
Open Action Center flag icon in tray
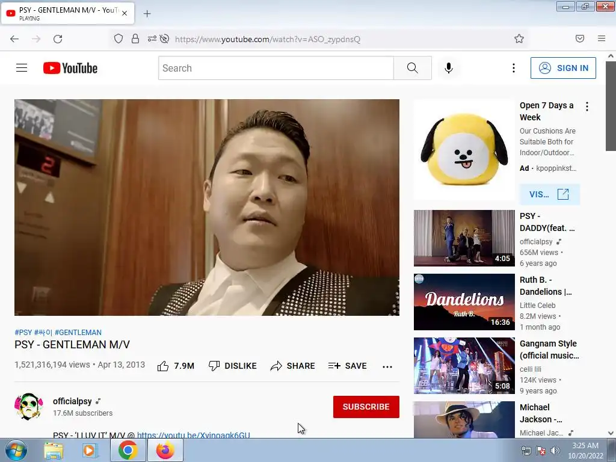pos(541,451)
